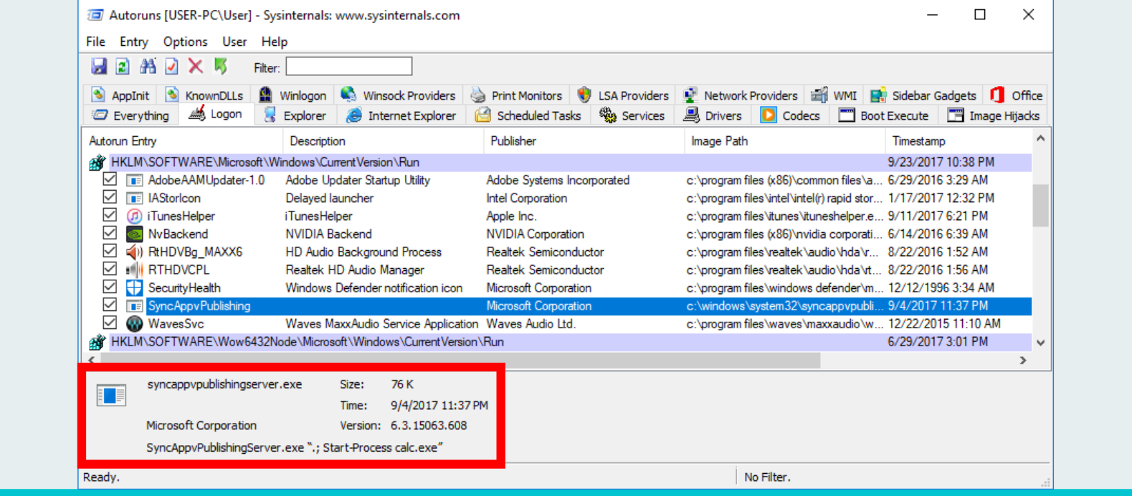The image size is (1132, 496).
Task: Switch to the Scheduled Tasks tab
Action: 528,115
